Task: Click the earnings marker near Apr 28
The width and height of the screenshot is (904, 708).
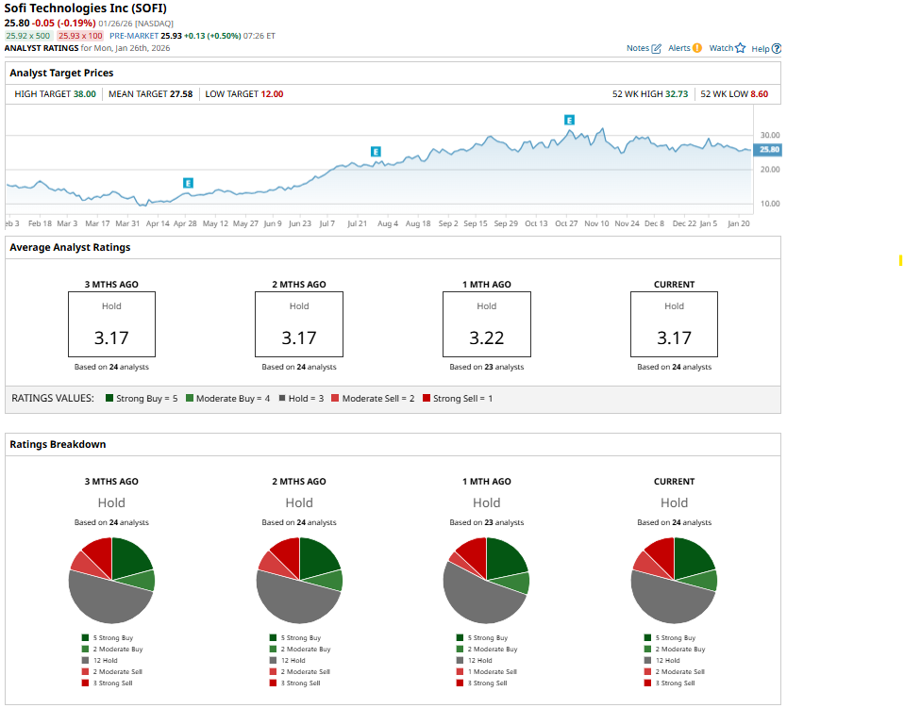Action: [188, 183]
